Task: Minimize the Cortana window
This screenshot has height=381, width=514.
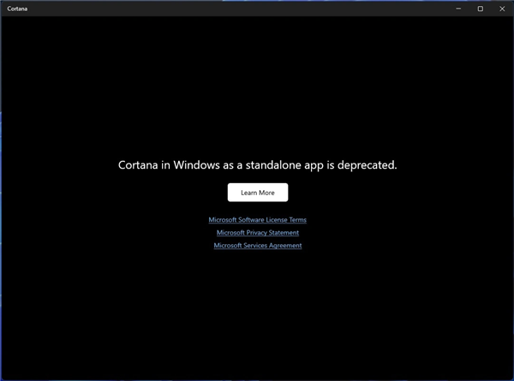Action: point(458,9)
